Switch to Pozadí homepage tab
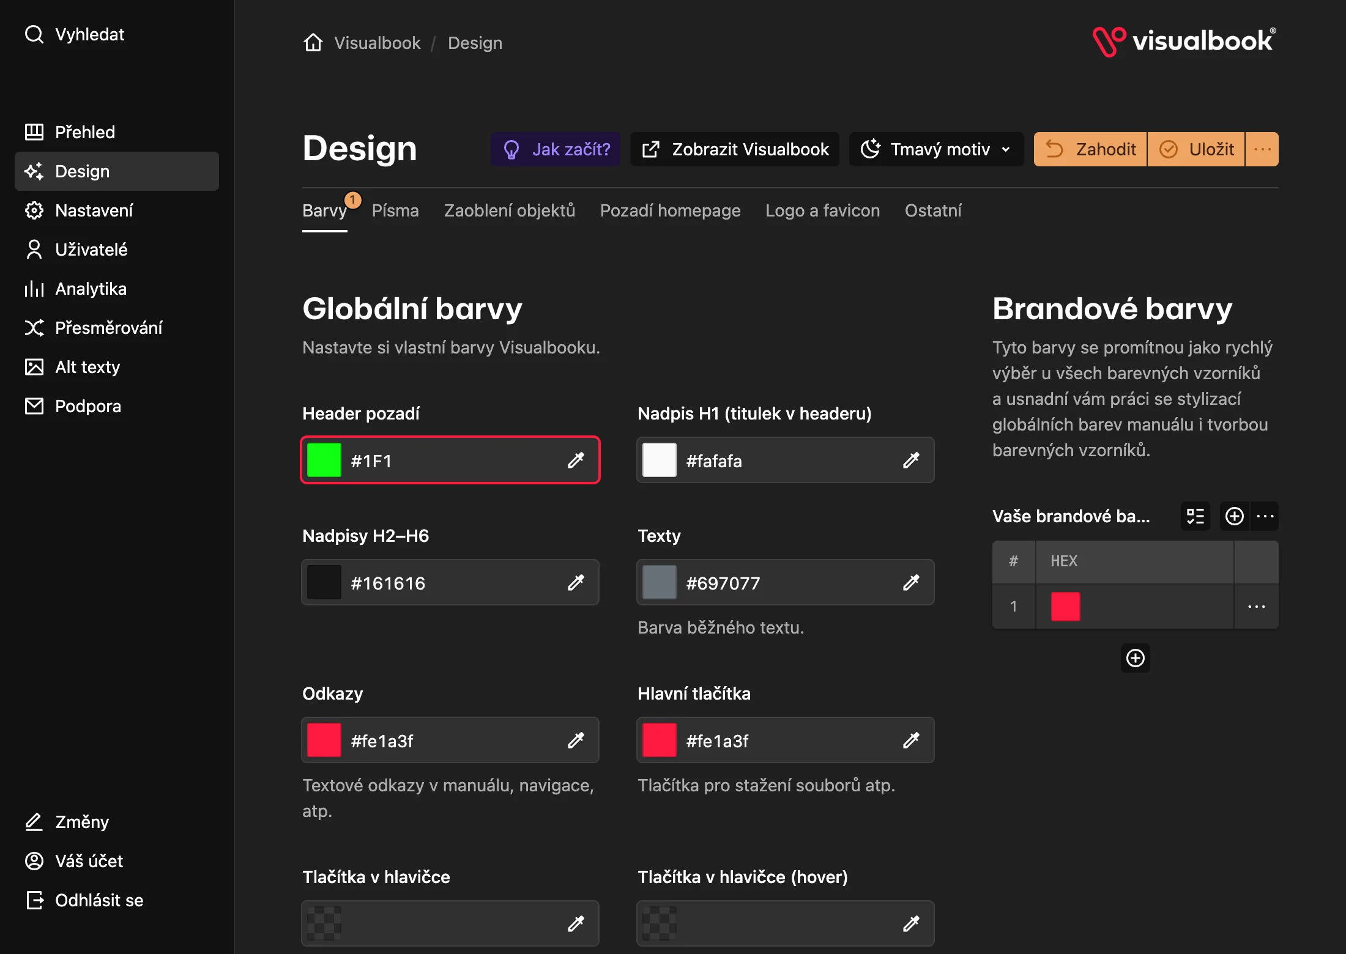1346x954 pixels. coord(671,210)
